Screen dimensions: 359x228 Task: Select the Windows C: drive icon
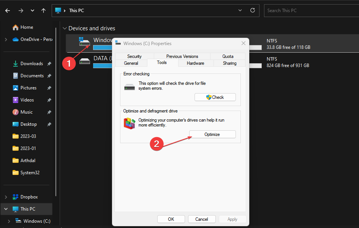point(84,42)
